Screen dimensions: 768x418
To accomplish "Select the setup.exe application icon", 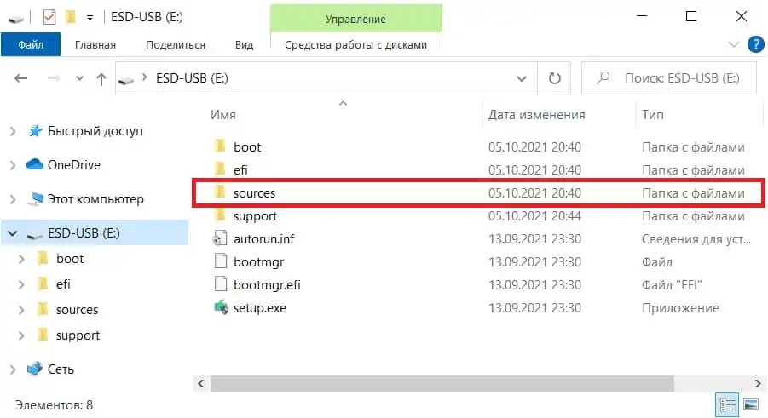I will [x=221, y=308].
